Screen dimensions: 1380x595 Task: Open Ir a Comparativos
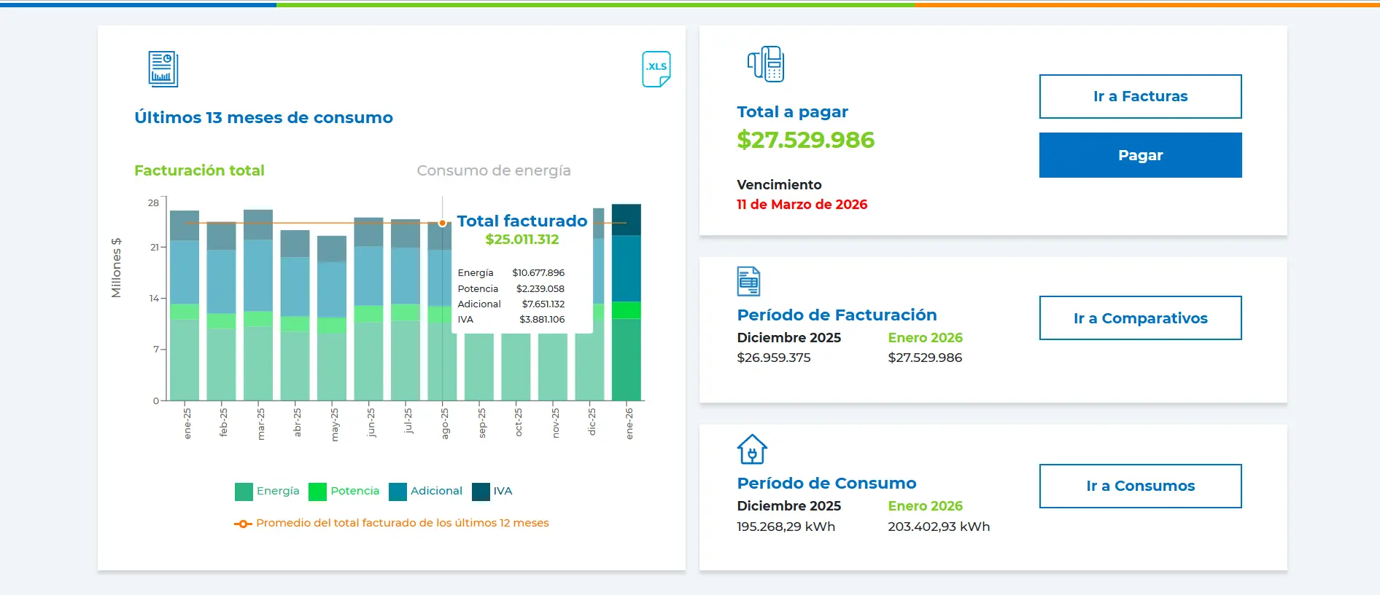[x=1140, y=318]
